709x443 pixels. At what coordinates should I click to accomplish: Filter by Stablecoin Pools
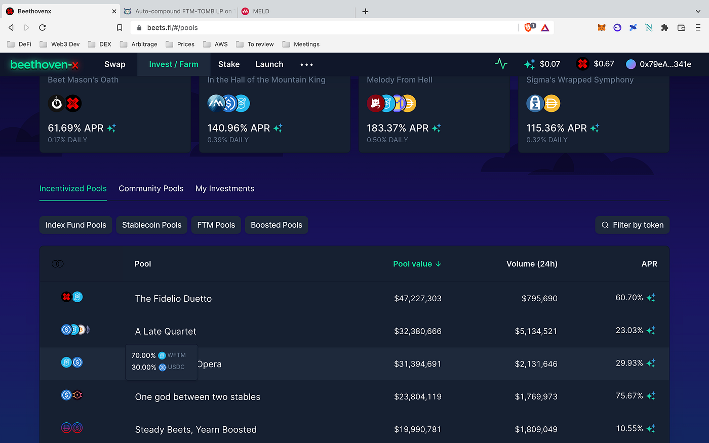152,225
